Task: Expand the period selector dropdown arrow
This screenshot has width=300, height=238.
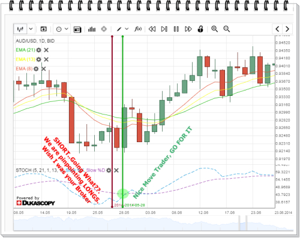Action: point(67,29)
